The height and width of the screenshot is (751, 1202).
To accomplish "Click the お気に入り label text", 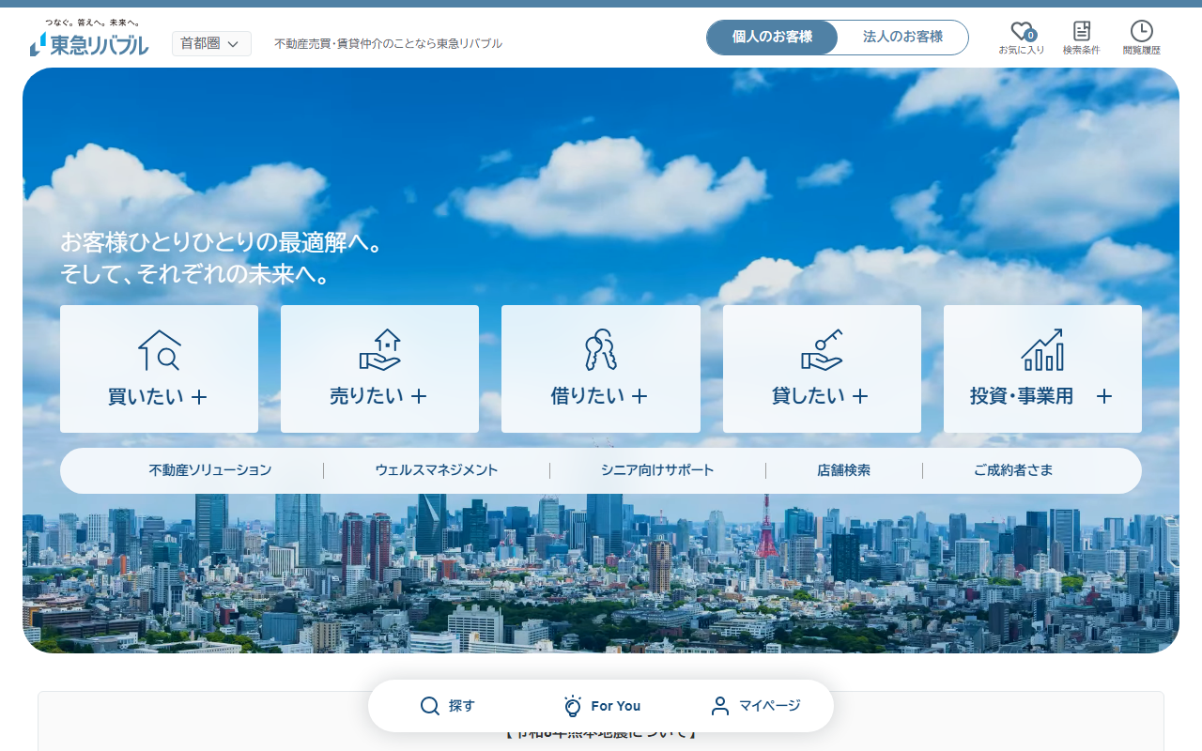I will [x=1022, y=51].
